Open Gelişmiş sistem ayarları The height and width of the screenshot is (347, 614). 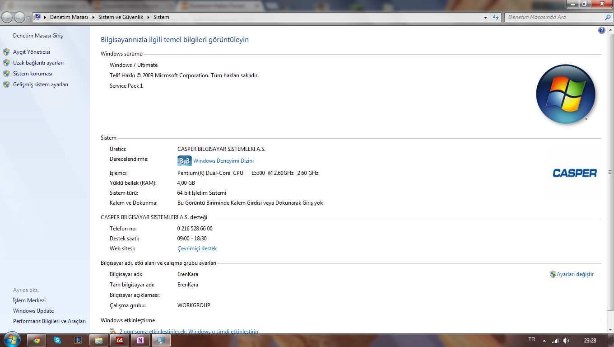[x=41, y=84]
